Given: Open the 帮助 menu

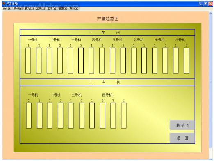Looking at the screenshot, I should click(x=74, y=9).
